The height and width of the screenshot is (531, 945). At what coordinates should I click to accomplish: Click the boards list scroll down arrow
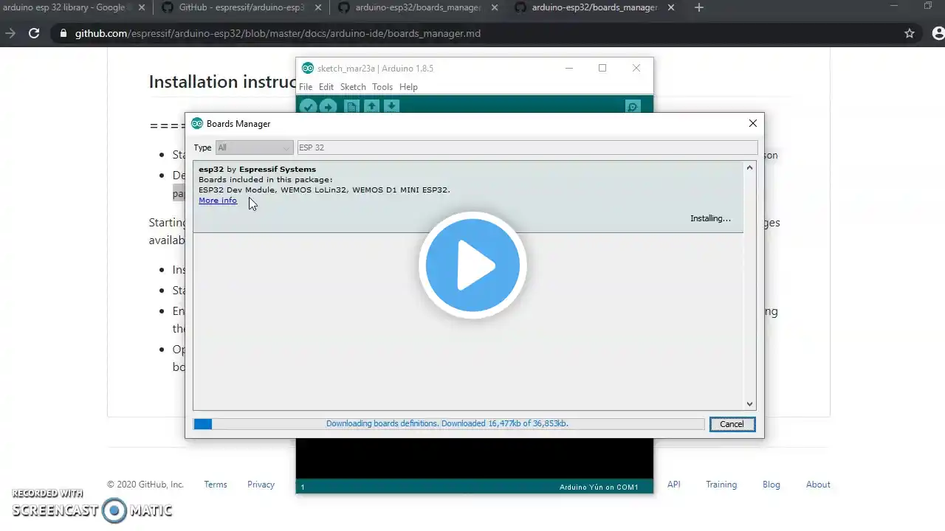click(749, 403)
